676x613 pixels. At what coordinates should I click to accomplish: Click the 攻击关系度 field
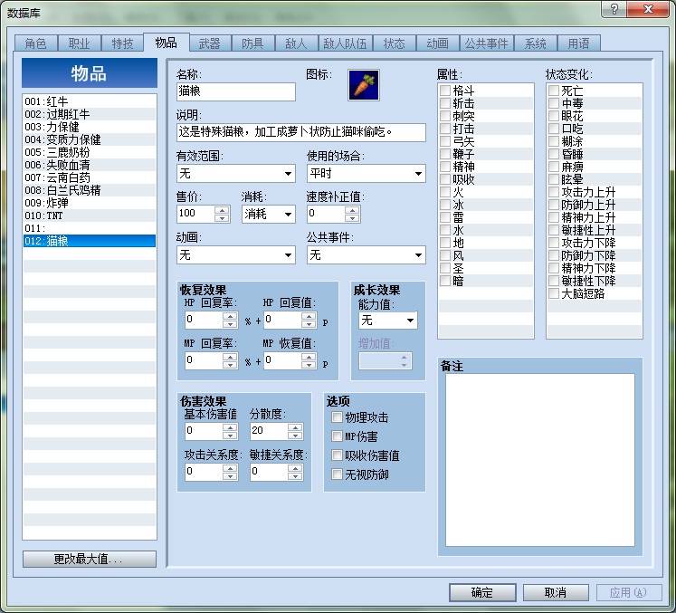[204, 472]
